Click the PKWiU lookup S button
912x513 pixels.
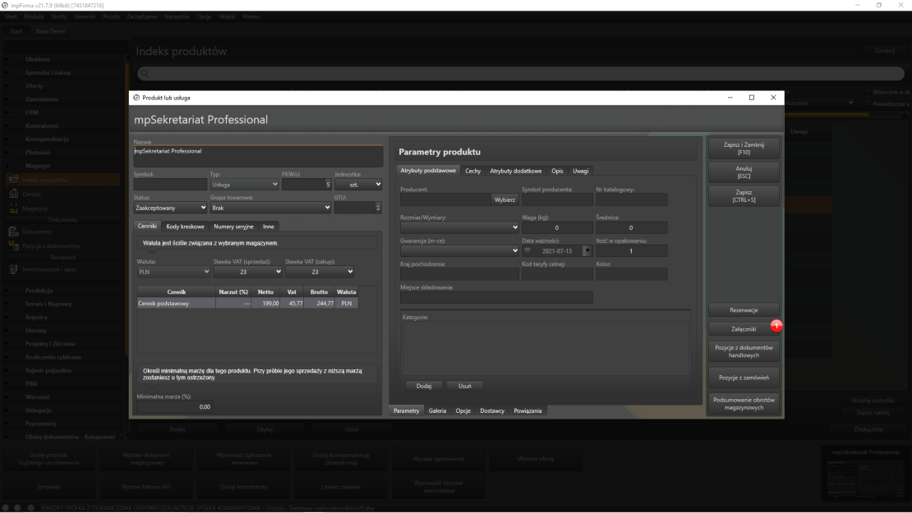click(x=328, y=184)
